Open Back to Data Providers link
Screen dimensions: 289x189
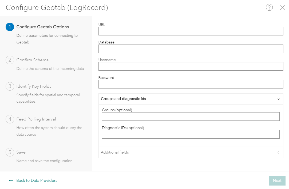[37, 180]
